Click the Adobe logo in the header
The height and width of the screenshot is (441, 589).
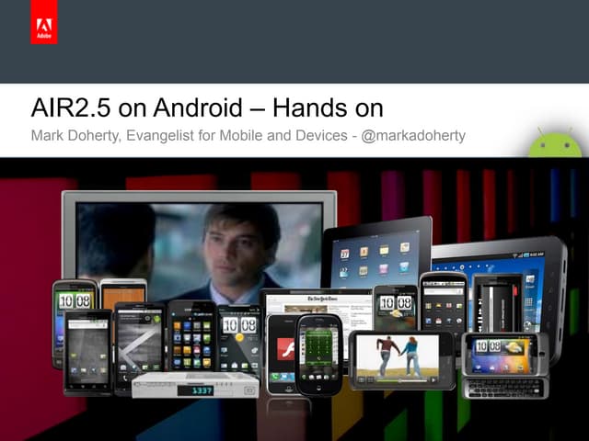43,27
